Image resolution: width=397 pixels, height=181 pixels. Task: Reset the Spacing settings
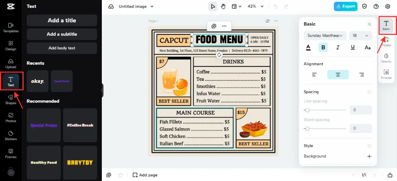(369, 92)
